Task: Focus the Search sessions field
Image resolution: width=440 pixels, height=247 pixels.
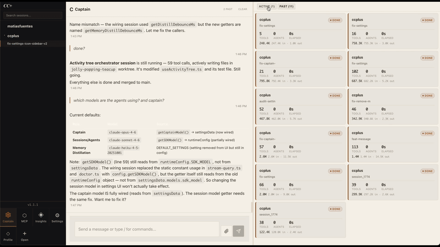Action: (x=33, y=16)
